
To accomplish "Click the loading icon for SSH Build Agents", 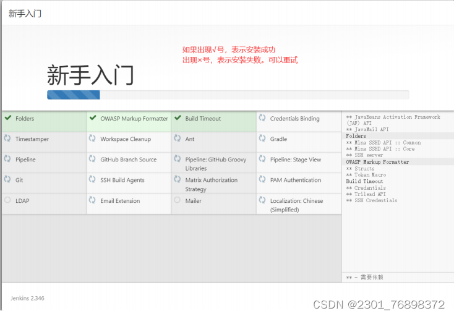I will pos(92,179).
